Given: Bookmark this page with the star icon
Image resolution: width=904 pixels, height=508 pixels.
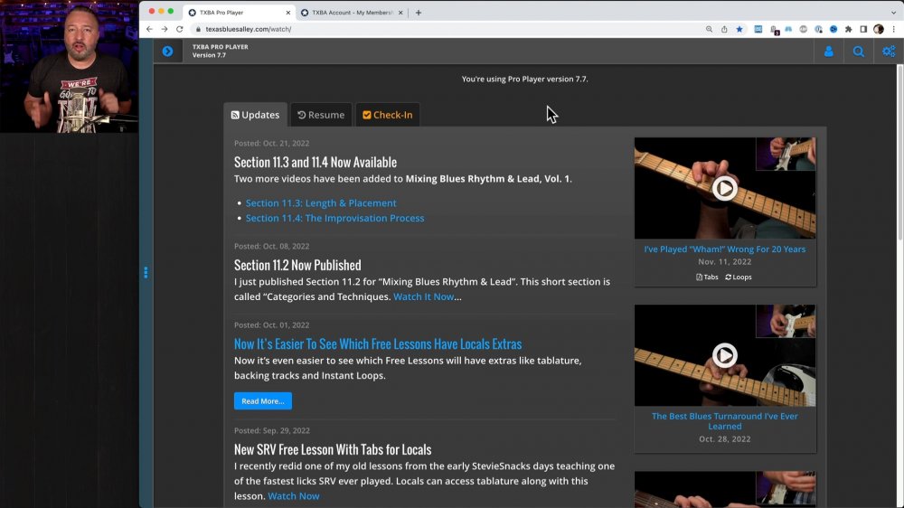Looking at the screenshot, I should [x=739, y=29].
